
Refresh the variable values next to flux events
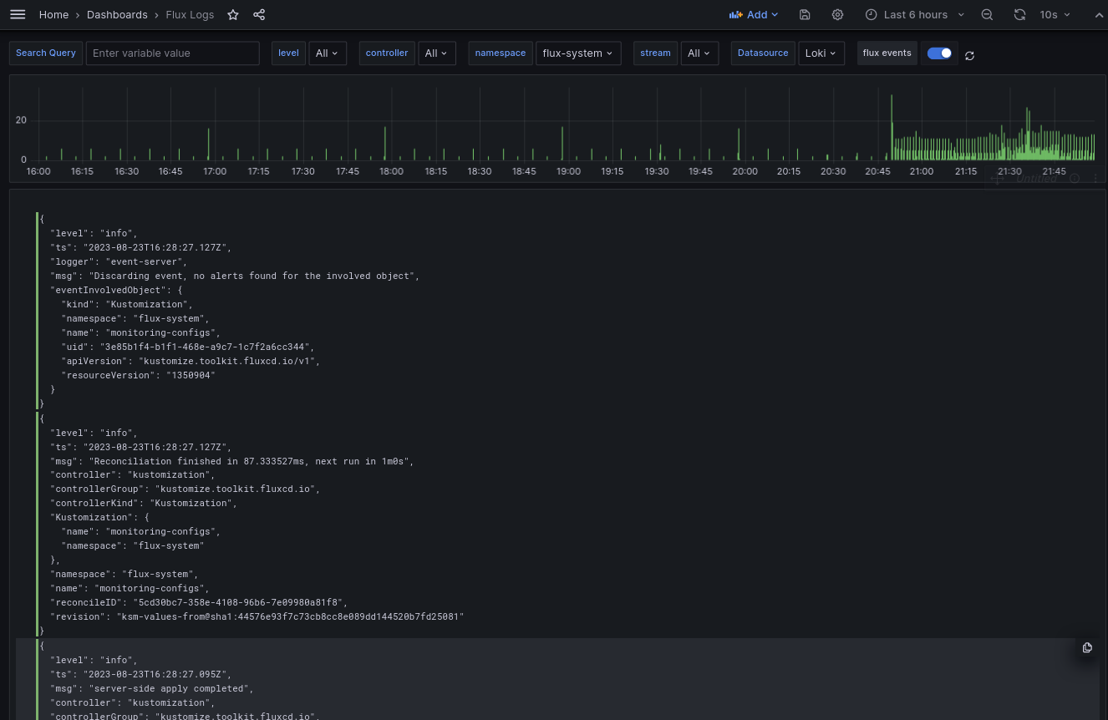(969, 54)
